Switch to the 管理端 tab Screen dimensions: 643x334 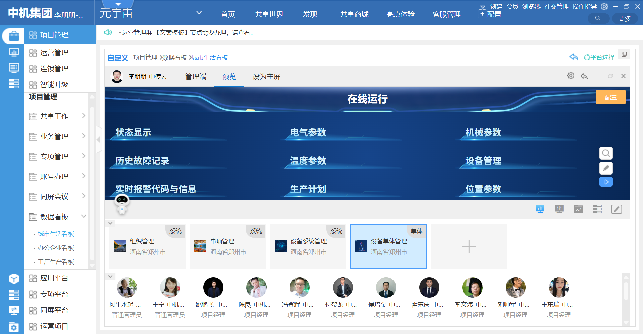(x=196, y=77)
